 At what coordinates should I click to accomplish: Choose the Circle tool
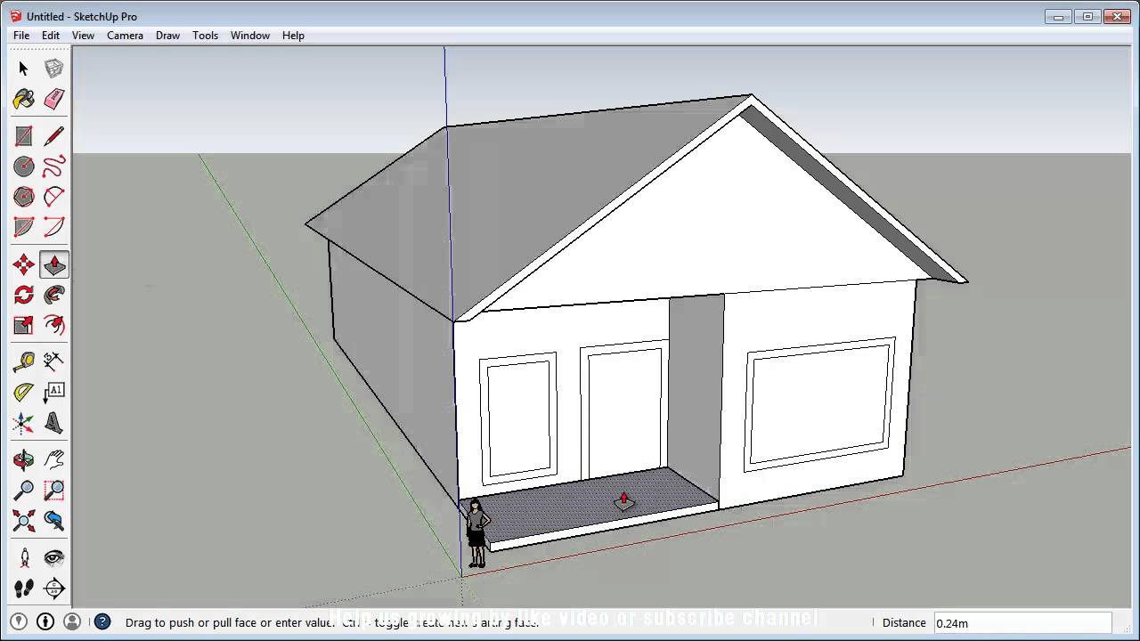click(x=24, y=166)
